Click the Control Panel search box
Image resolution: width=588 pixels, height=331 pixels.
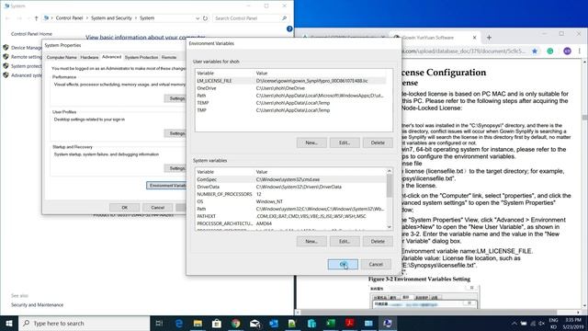pyautogui.click(x=250, y=18)
